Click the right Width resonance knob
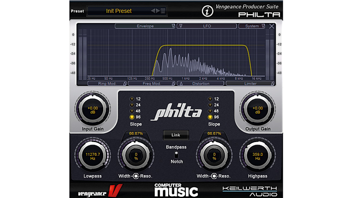This screenshot has height=198, width=352. (214, 156)
